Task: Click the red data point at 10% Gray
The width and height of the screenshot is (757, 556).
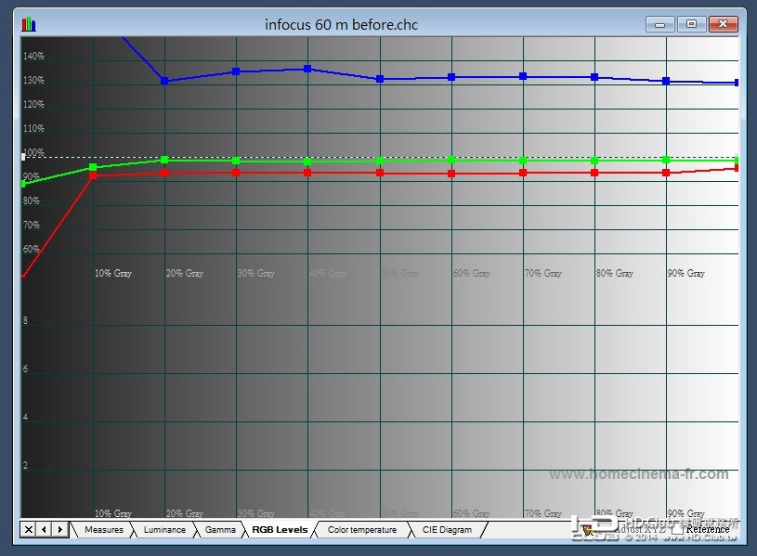Action: click(x=93, y=175)
